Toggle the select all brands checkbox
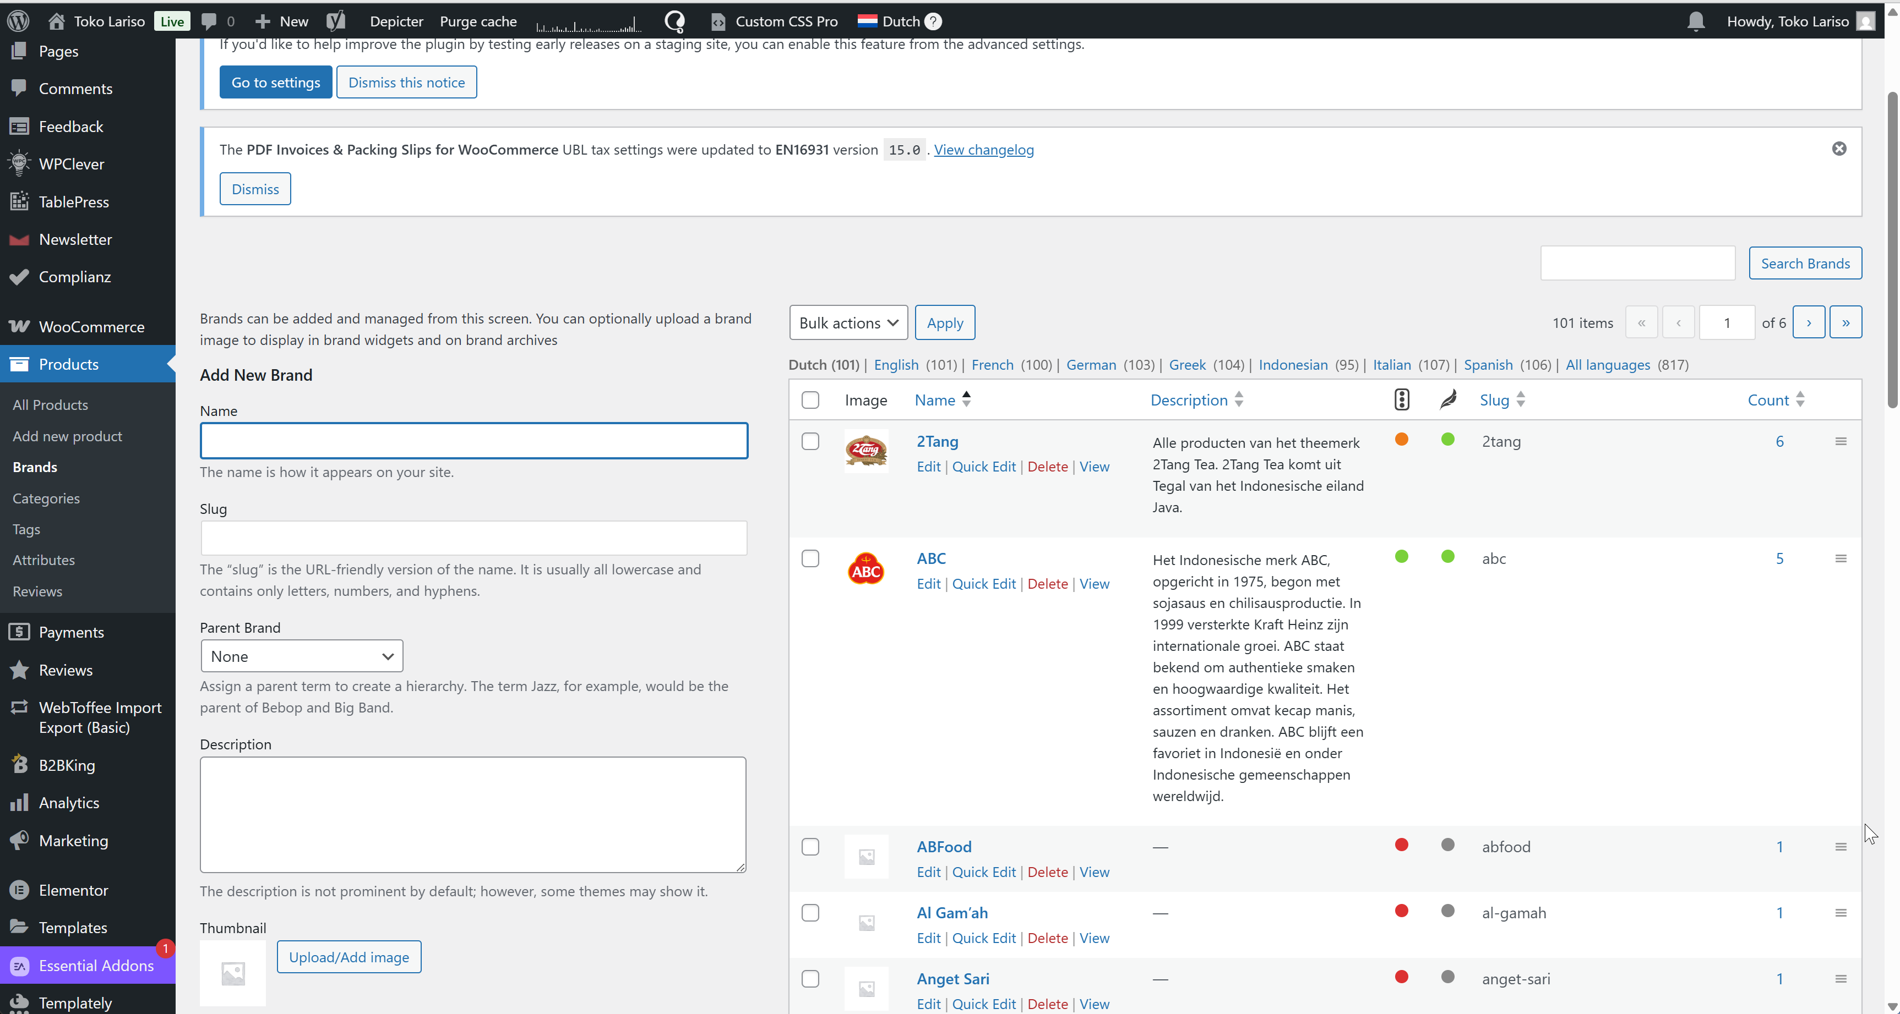This screenshot has height=1014, width=1900. point(810,400)
